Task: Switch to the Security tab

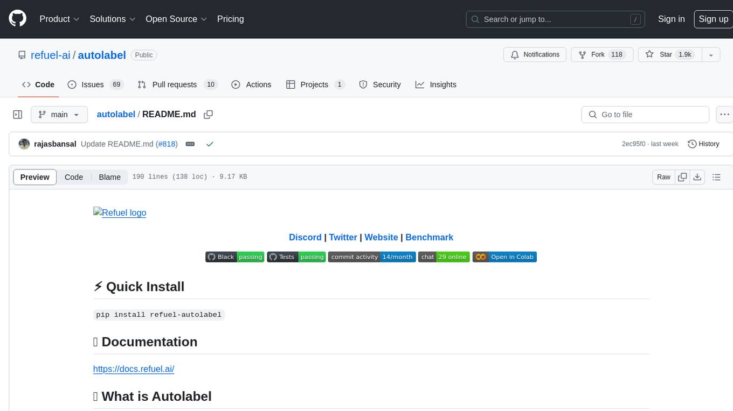Action: tap(380, 84)
